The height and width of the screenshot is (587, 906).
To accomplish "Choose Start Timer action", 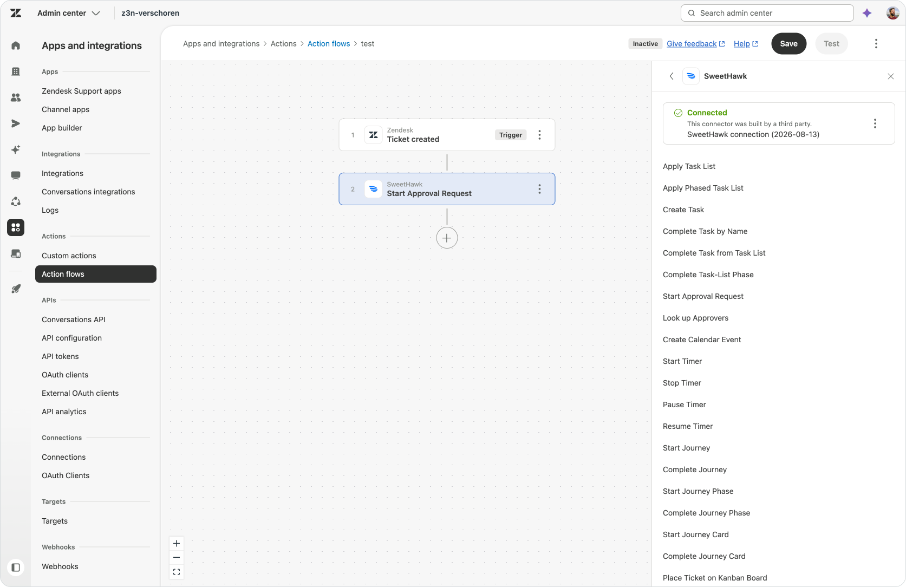I will pyautogui.click(x=682, y=361).
